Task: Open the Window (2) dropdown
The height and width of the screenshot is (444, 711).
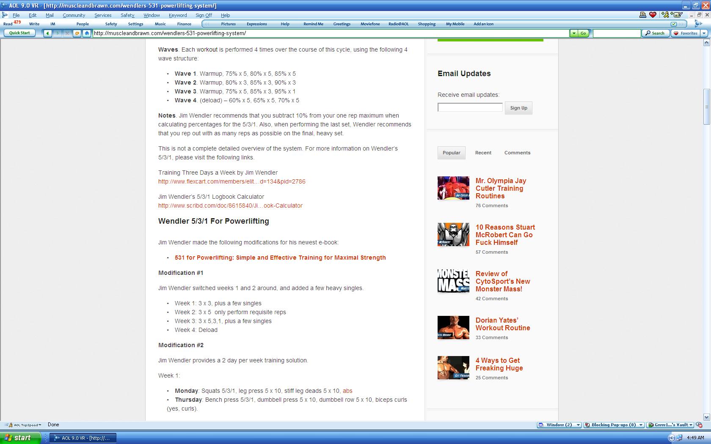Action: coord(559,425)
